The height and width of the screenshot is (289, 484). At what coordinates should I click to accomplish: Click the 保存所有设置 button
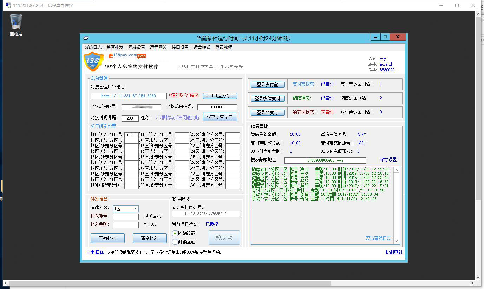pyautogui.click(x=220, y=117)
